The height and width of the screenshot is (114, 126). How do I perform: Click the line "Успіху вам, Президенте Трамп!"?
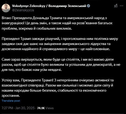point(28,80)
